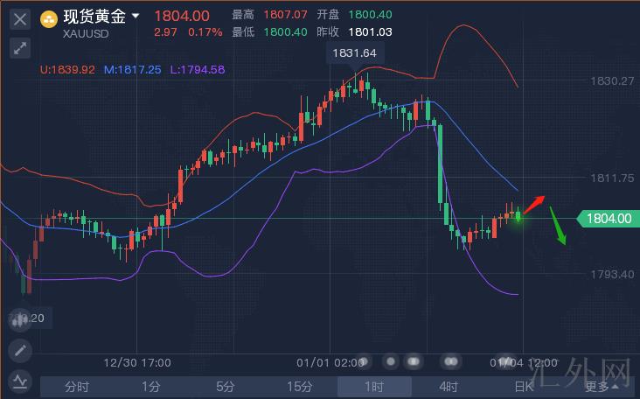640x399 pixels.
Task: Click the gold bars symbol icon
Action: (50, 17)
